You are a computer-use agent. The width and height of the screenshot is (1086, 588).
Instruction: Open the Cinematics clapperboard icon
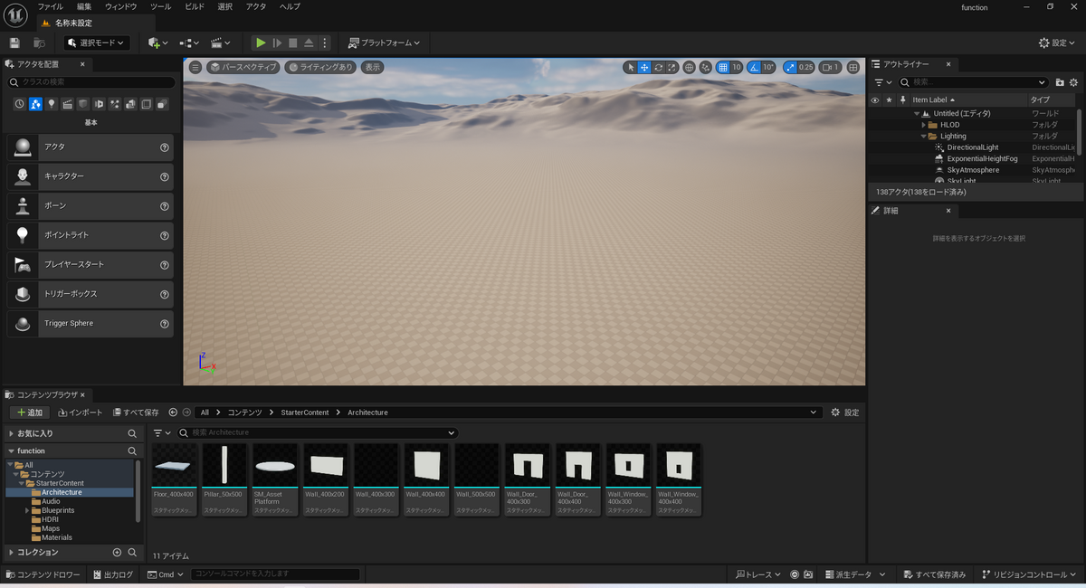tap(217, 43)
